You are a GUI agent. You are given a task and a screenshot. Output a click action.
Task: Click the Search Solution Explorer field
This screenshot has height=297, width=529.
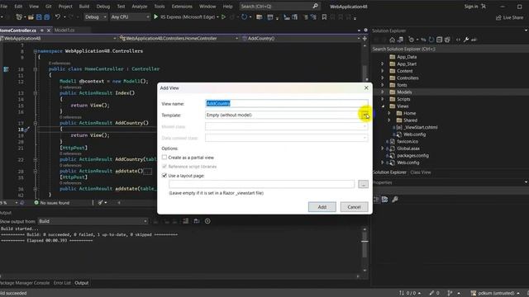(450, 49)
